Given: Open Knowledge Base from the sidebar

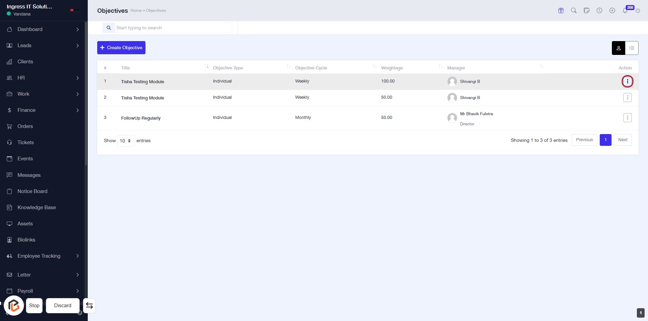Looking at the screenshot, I should (36, 207).
